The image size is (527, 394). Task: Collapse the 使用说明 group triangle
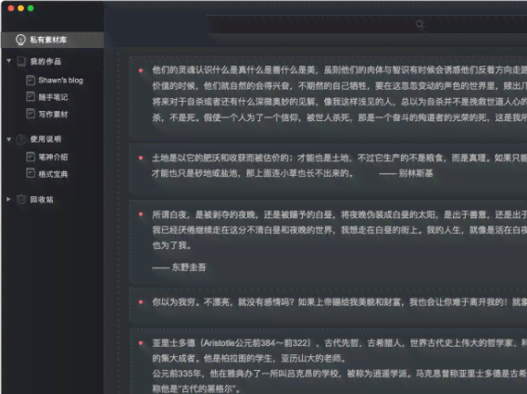coord(9,139)
